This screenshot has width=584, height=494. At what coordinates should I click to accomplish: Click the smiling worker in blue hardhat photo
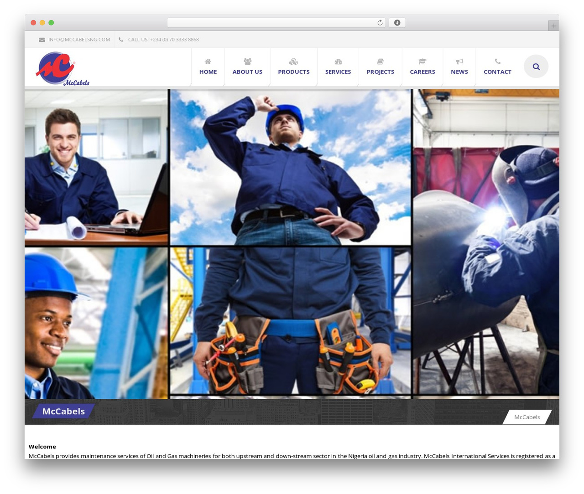(96, 324)
